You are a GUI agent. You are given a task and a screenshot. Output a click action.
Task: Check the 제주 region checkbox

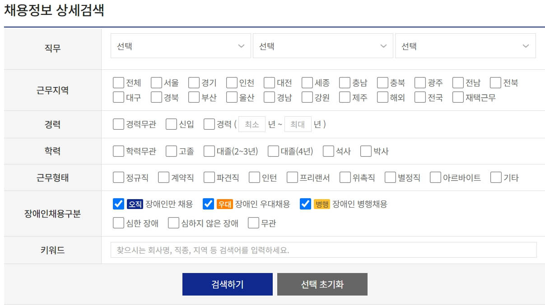346,97
